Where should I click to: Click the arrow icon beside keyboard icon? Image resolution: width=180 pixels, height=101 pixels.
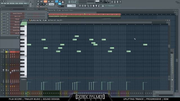pyautogui.click(x=60, y=1)
